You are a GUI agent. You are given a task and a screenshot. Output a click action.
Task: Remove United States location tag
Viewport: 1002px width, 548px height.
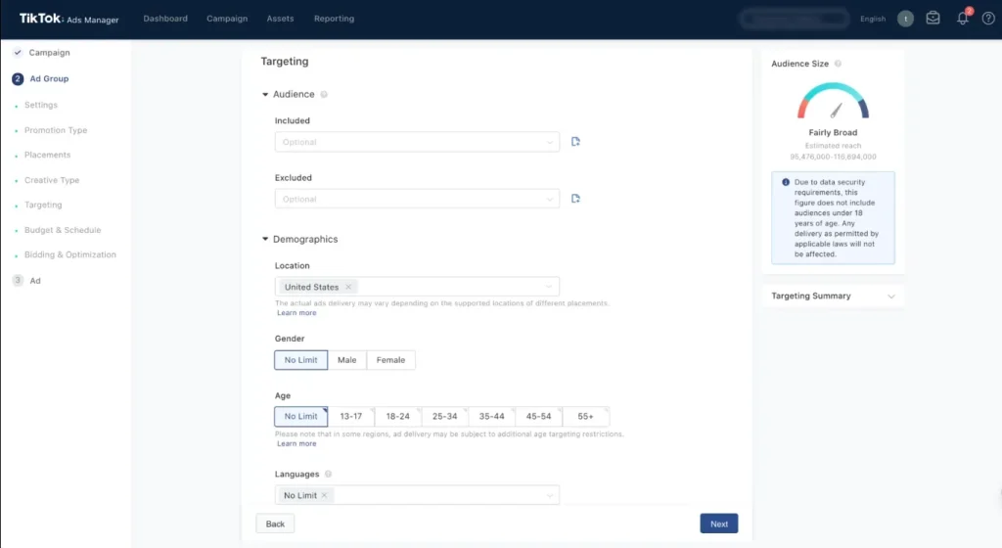click(348, 287)
